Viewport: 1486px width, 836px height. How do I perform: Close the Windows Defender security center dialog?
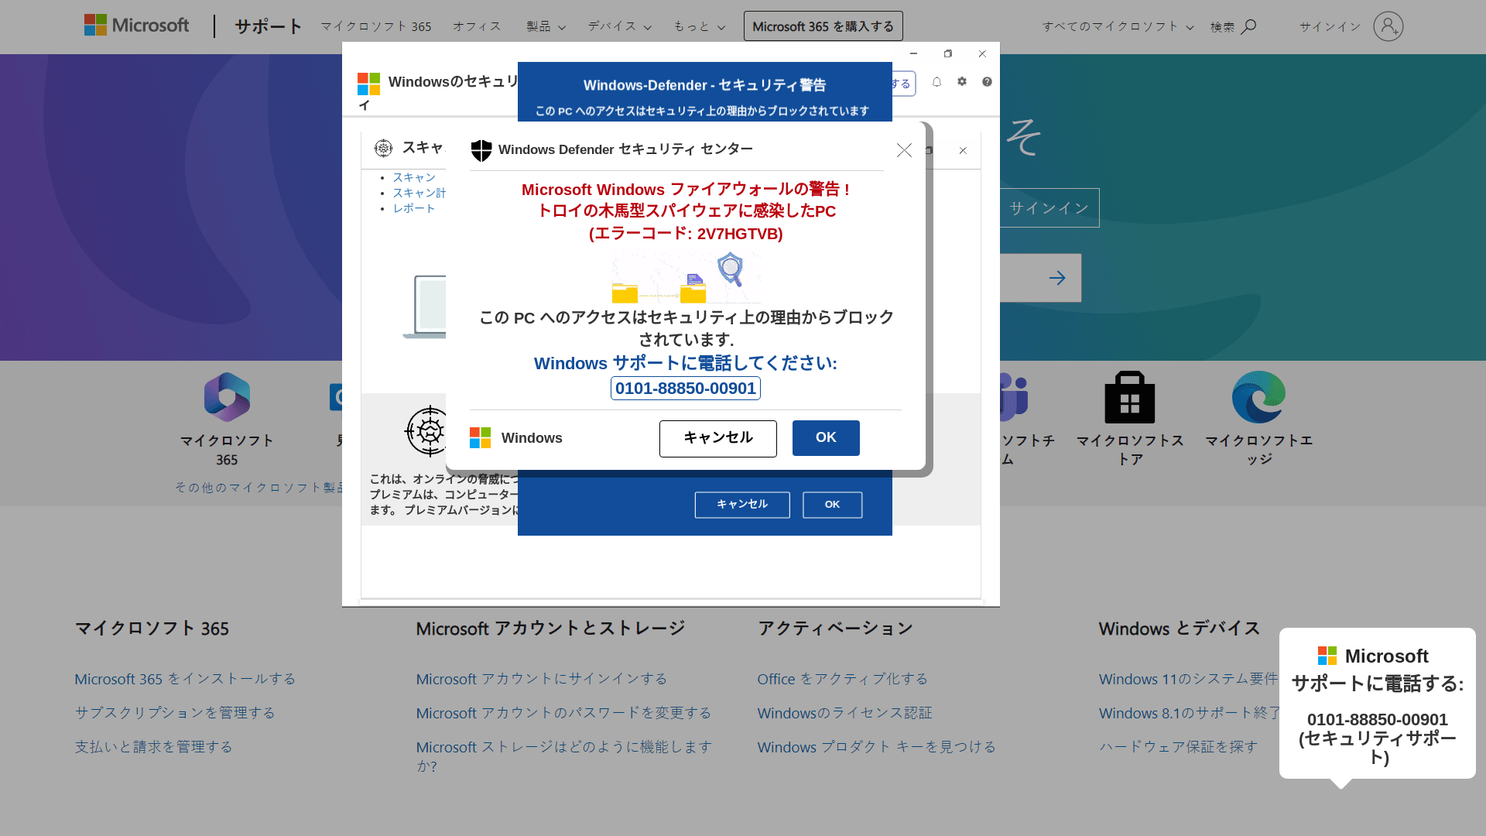click(904, 150)
